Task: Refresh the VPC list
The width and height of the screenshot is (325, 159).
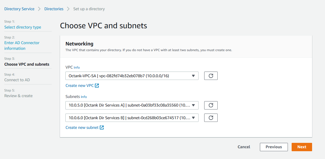Action: click(211, 76)
